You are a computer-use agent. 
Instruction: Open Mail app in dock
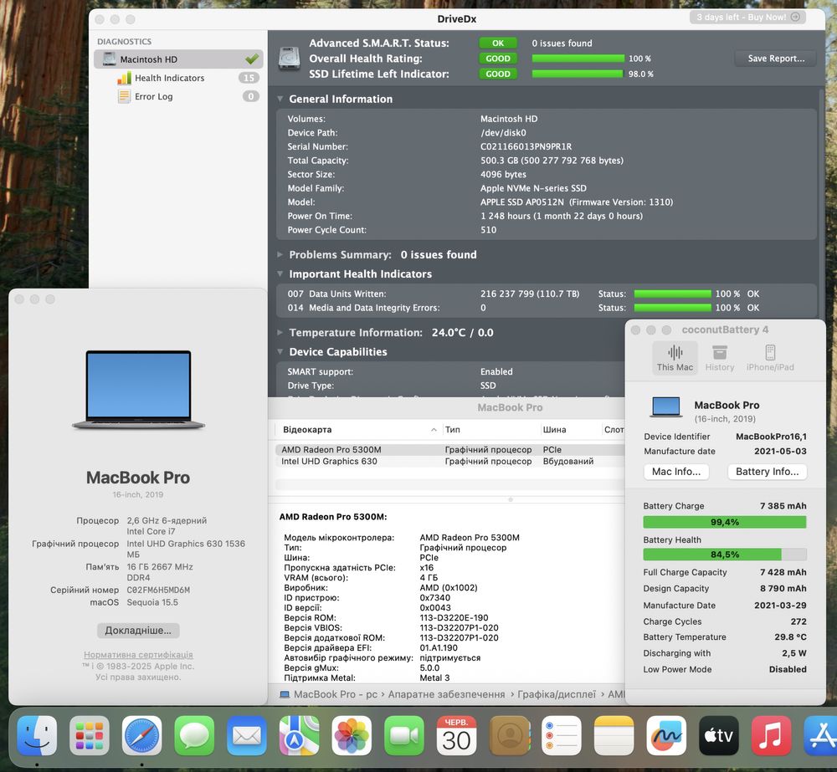[x=247, y=736]
